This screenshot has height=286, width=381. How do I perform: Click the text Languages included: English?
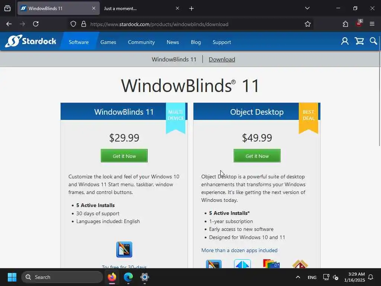tap(108, 221)
